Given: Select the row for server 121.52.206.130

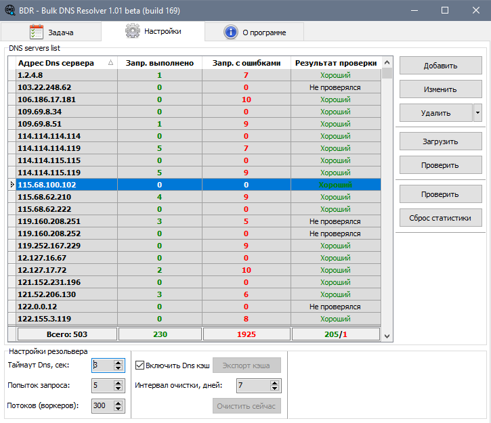Looking at the screenshot, I should point(194,294).
